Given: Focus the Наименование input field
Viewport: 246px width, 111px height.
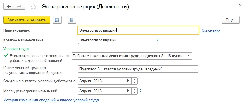Looking at the screenshot, I should (138, 30).
